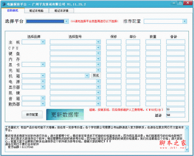
Task: Expand the 鼠键 model dropdown
Action: pyautogui.click(x=98, y=92)
